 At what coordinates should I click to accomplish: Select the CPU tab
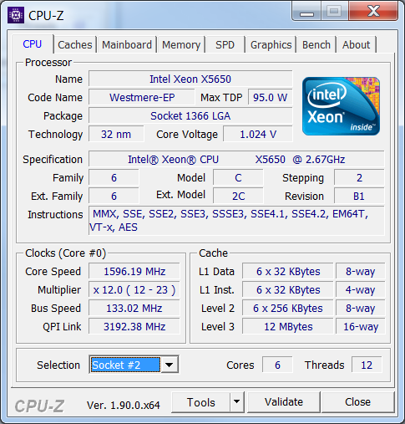click(33, 43)
